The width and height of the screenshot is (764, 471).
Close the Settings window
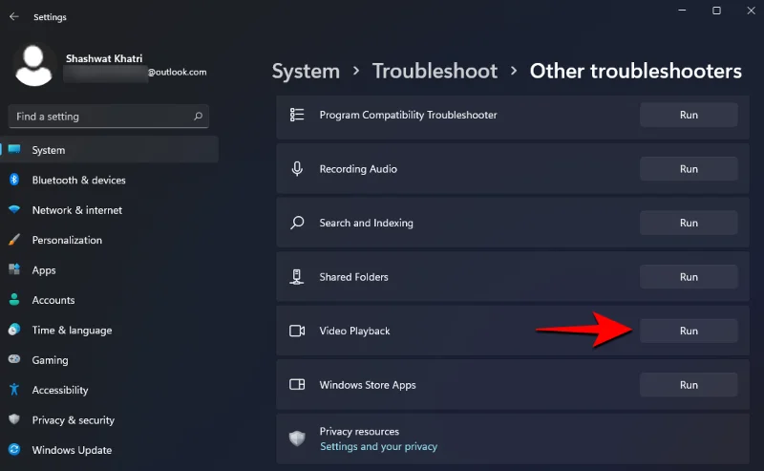pos(751,11)
